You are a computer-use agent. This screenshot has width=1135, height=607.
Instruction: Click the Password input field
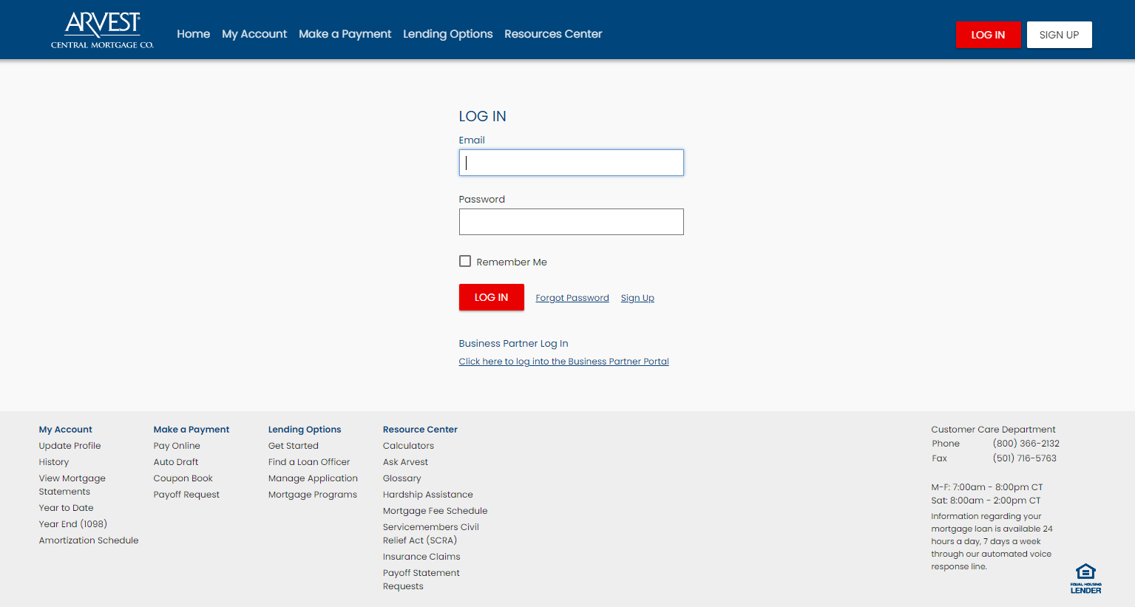coord(571,221)
